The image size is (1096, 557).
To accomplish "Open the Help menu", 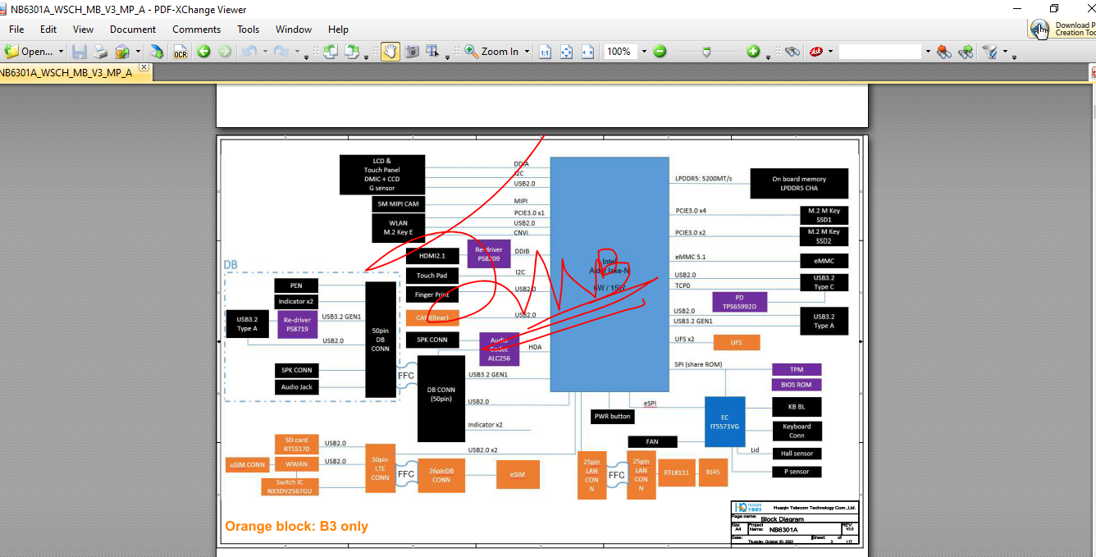I will [338, 29].
